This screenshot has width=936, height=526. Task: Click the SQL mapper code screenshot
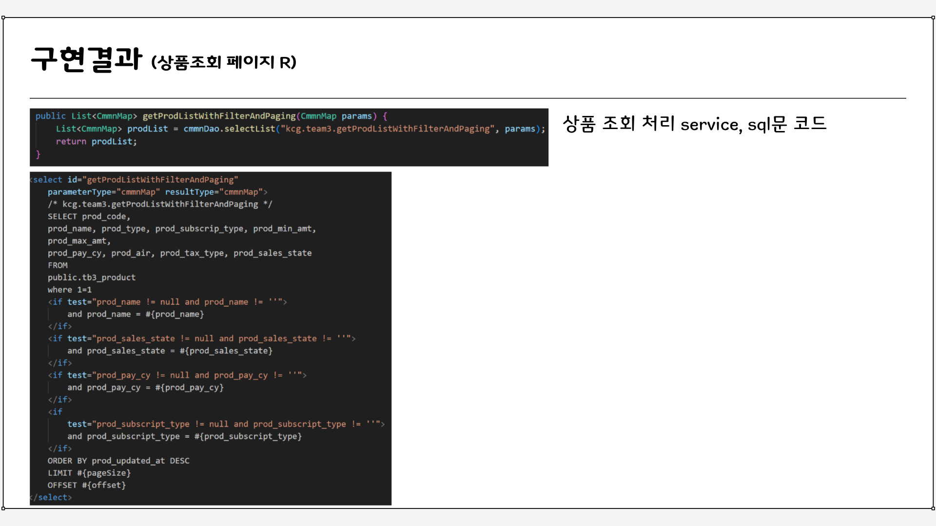point(211,338)
